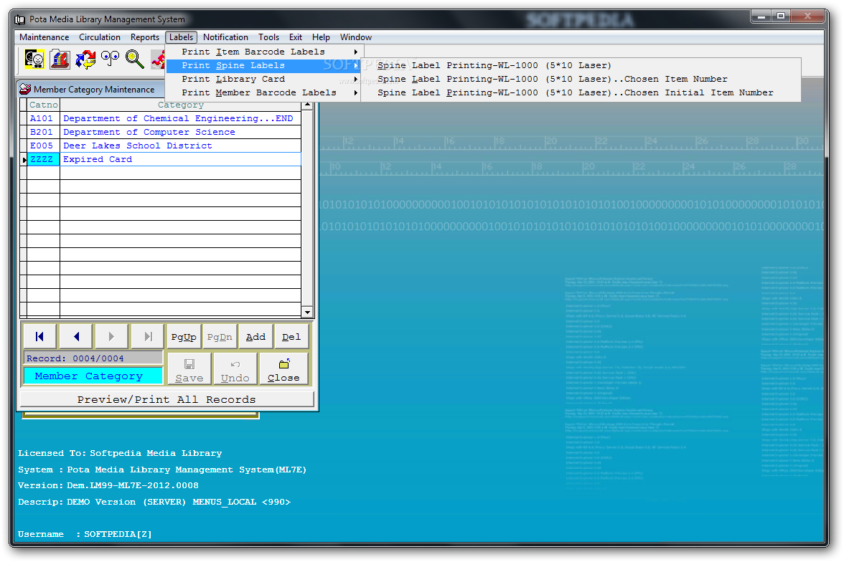Screen dimensions: 844x562
Task: Click the Undo arrow button
Action: [235, 369]
